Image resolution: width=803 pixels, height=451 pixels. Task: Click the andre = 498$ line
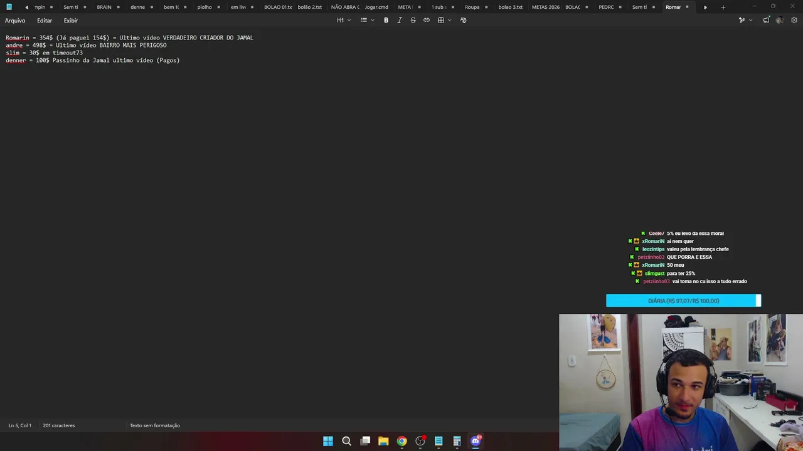86,45
